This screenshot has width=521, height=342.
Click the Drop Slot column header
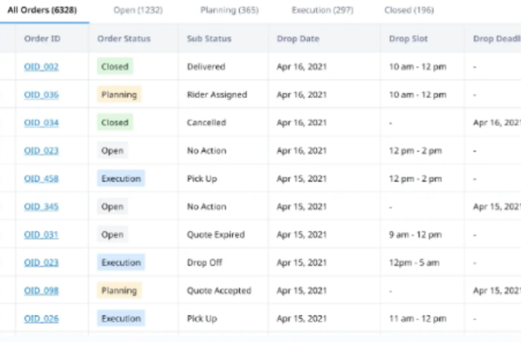point(408,39)
